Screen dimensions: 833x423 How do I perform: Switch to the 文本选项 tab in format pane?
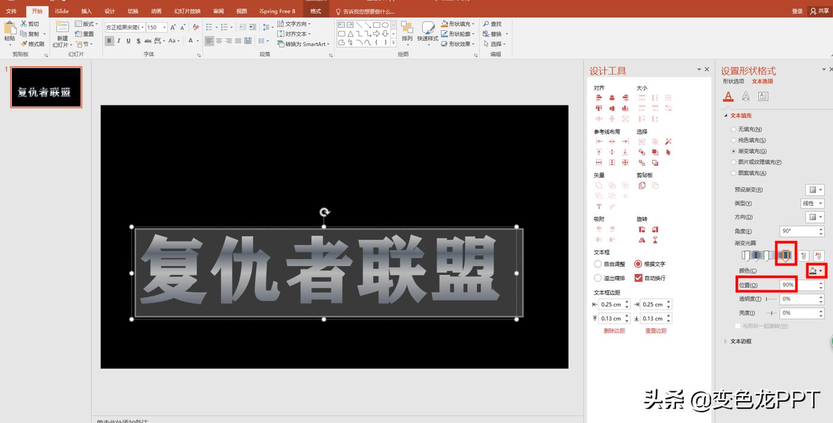click(x=763, y=82)
